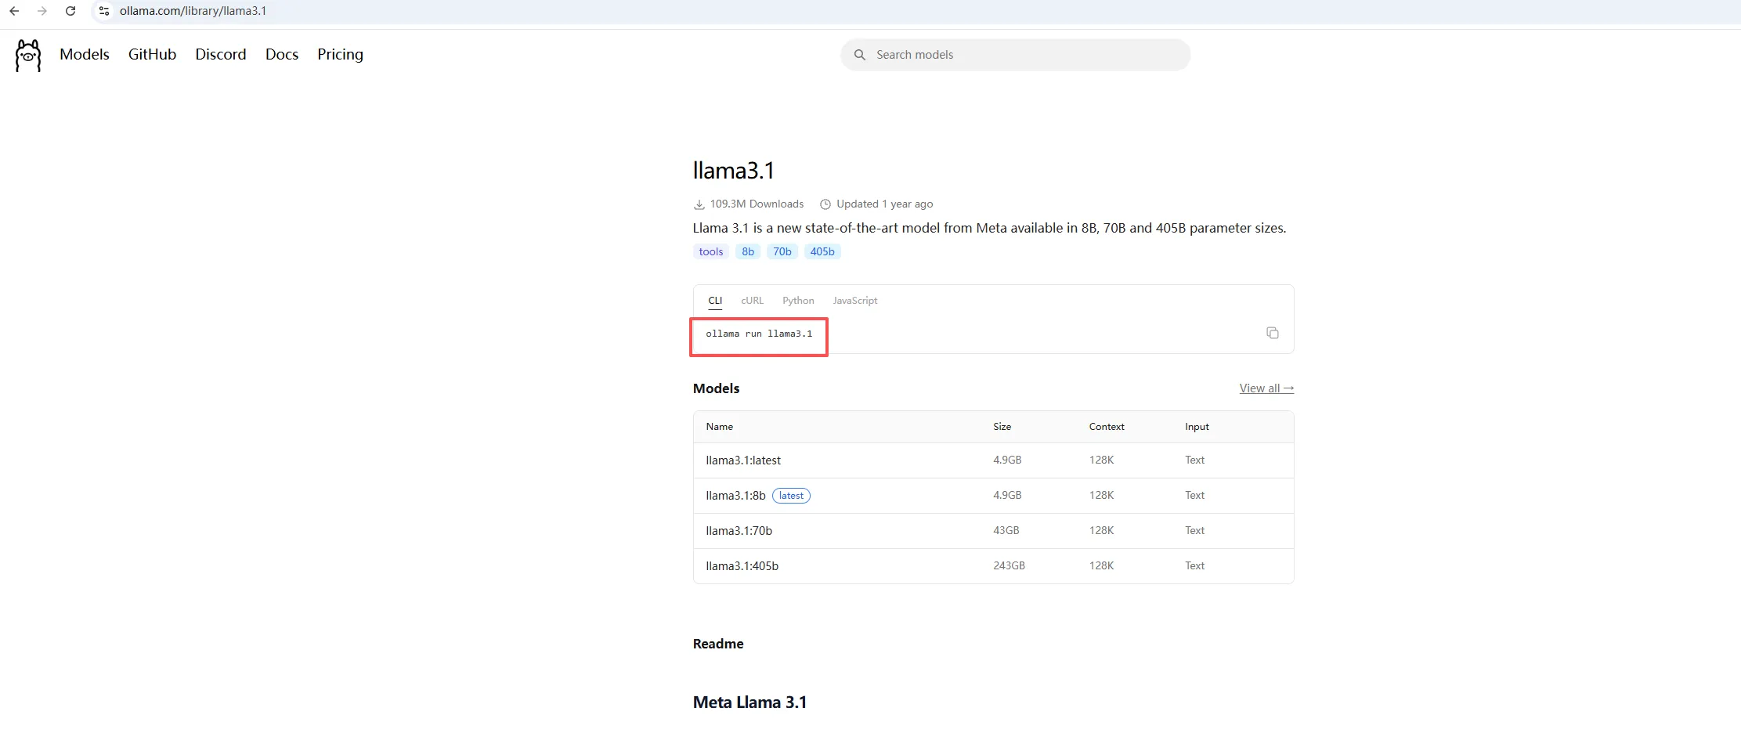Viewport: 1741px width, 733px height.
Task: Select the CLI tab
Action: pyautogui.click(x=715, y=301)
